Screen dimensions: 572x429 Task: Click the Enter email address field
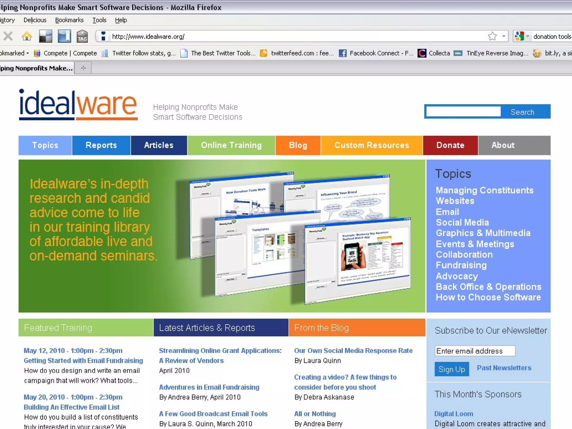tap(475, 351)
